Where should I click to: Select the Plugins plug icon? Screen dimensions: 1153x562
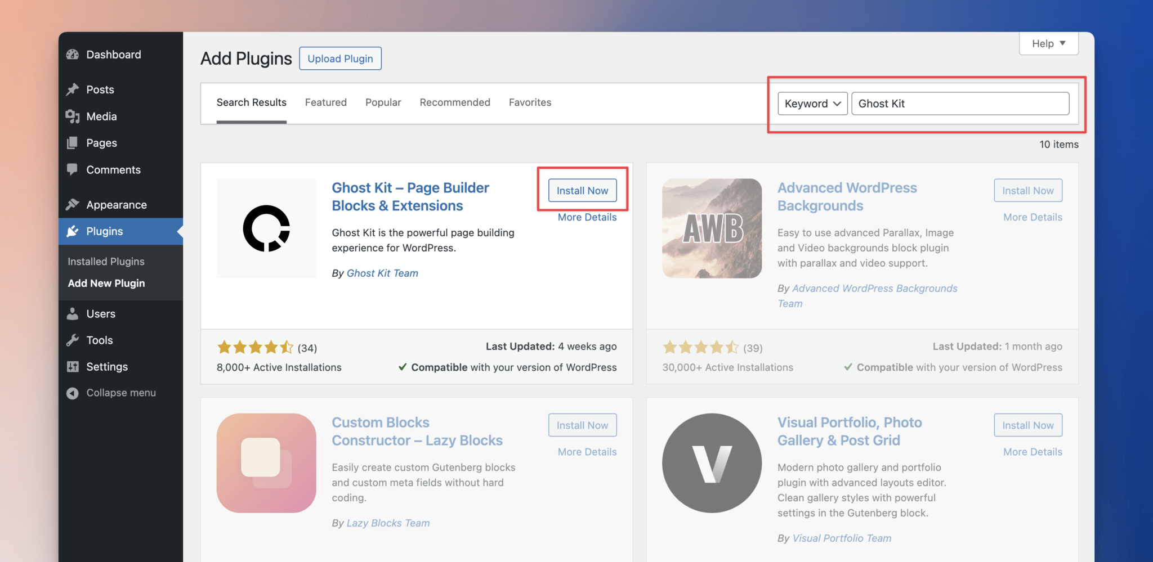[73, 231]
